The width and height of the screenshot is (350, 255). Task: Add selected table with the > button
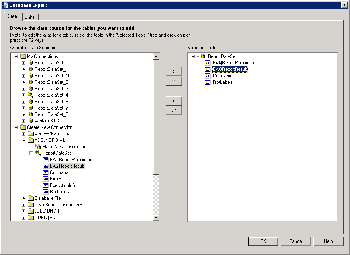(x=174, y=71)
